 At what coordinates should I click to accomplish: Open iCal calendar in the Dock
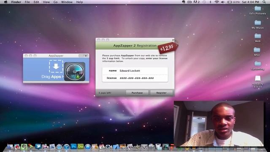click(x=102, y=147)
